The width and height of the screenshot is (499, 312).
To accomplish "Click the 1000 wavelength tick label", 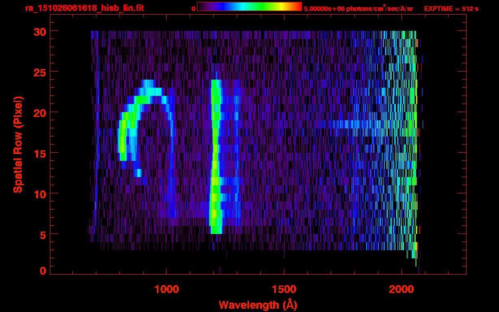I will pyautogui.click(x=167, y=289).
